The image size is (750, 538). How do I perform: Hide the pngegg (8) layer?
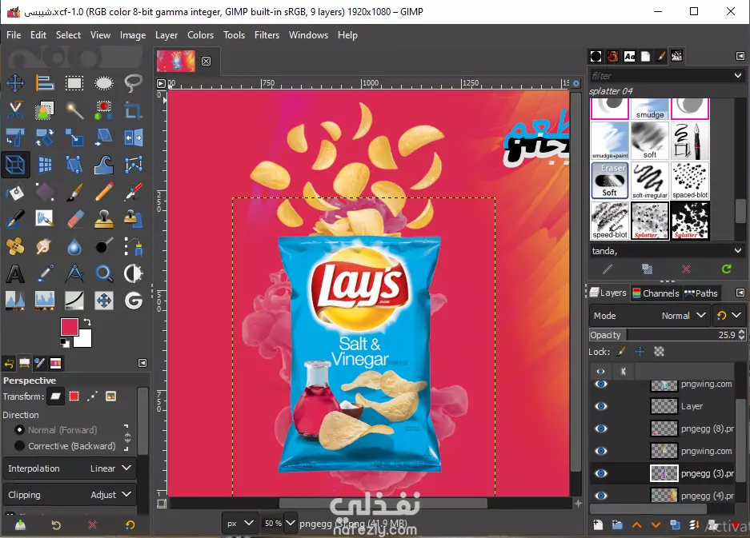coord(601,428)
